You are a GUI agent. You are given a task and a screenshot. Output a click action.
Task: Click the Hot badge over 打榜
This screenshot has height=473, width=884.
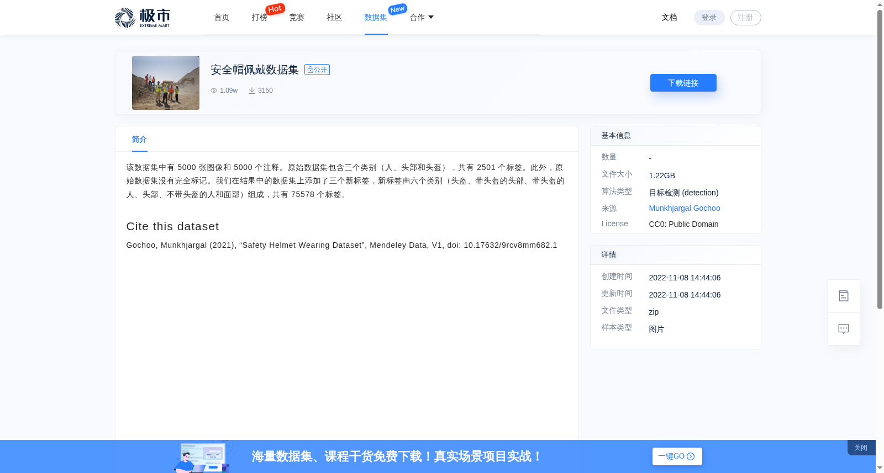pyautogui.click(x=275, y=9)
